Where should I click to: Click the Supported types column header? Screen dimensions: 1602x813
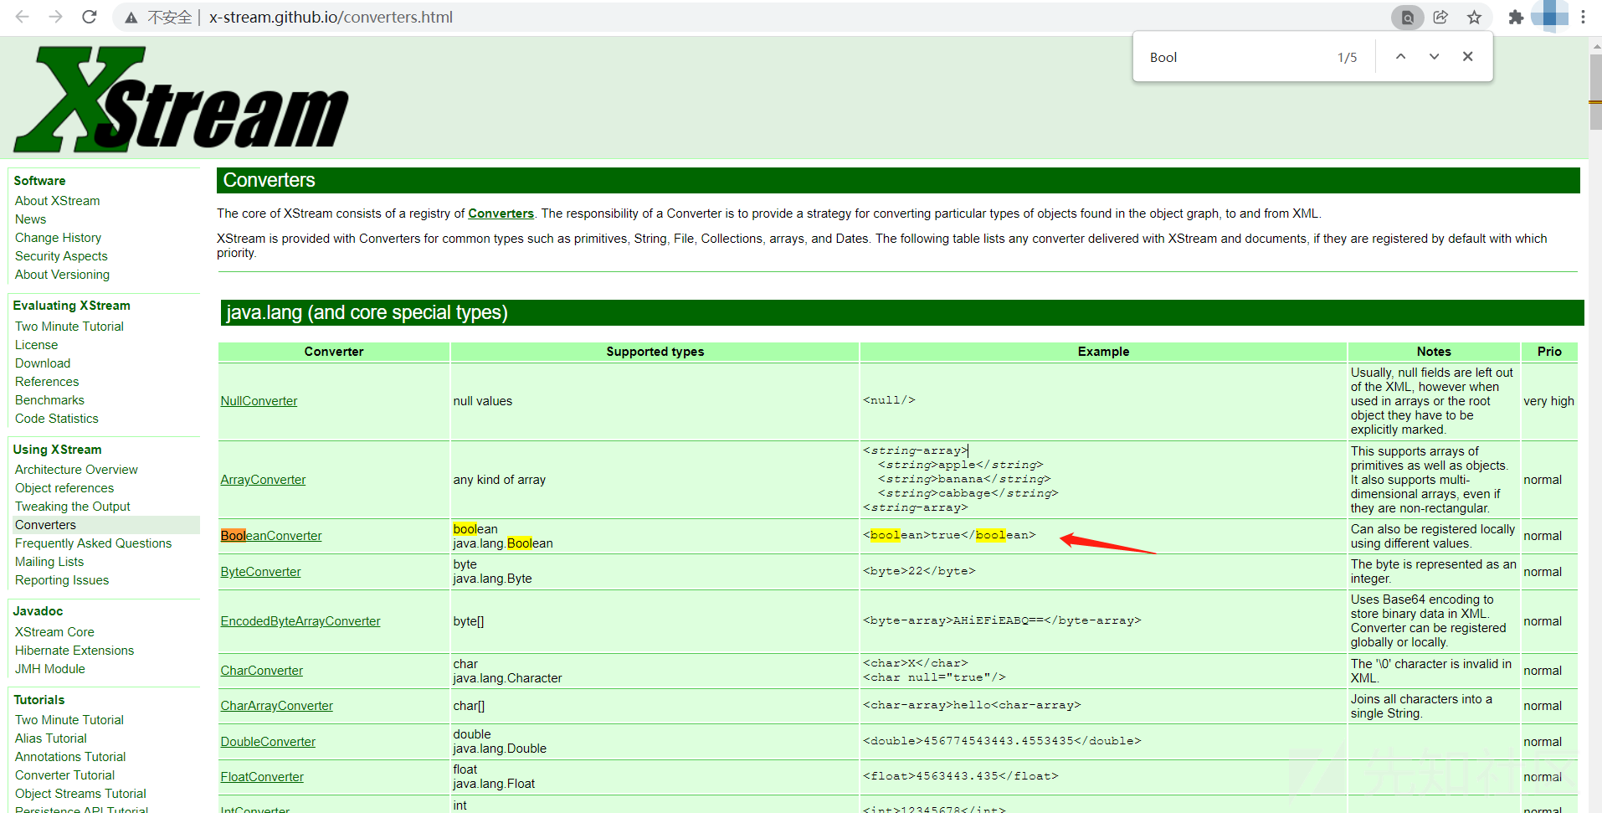tap(655, 352)
